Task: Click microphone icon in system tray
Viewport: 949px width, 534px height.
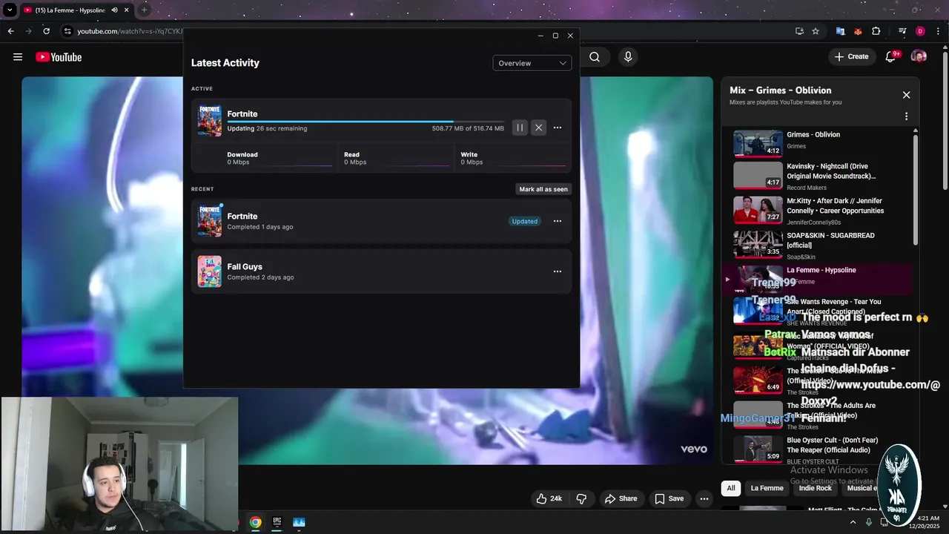Action: pyautogui.click(x=869, y=522)
